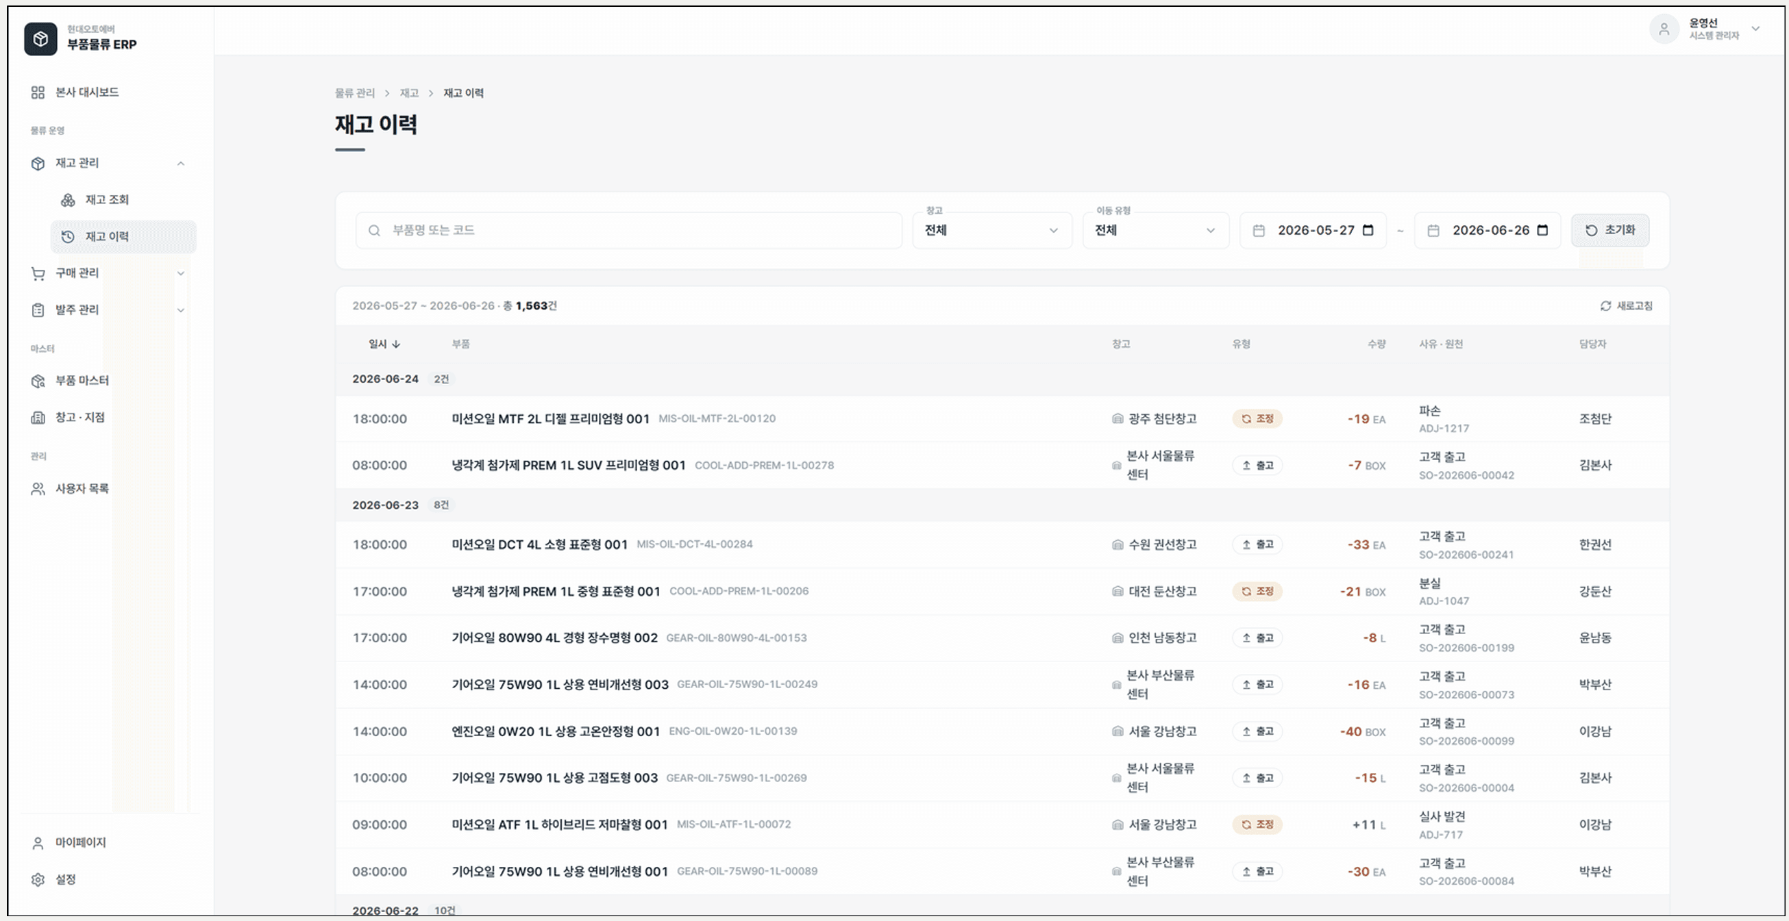This screenshot has width=1789, height=921.
Task: Click source reference SO-202606-00073
Action: 1466,696
